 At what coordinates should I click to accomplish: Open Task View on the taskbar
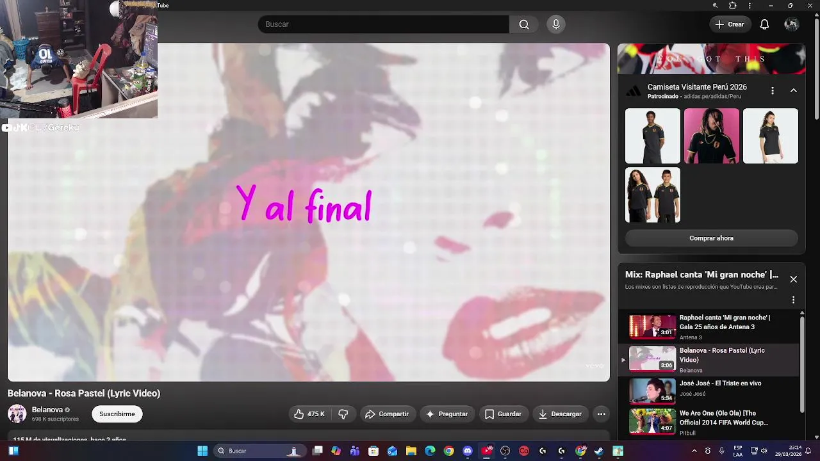tap(317, 451)
